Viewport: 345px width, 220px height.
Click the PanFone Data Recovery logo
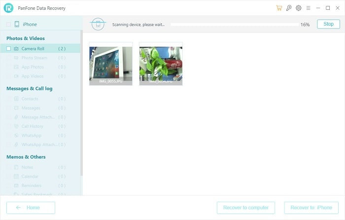[x=8, y=8]
